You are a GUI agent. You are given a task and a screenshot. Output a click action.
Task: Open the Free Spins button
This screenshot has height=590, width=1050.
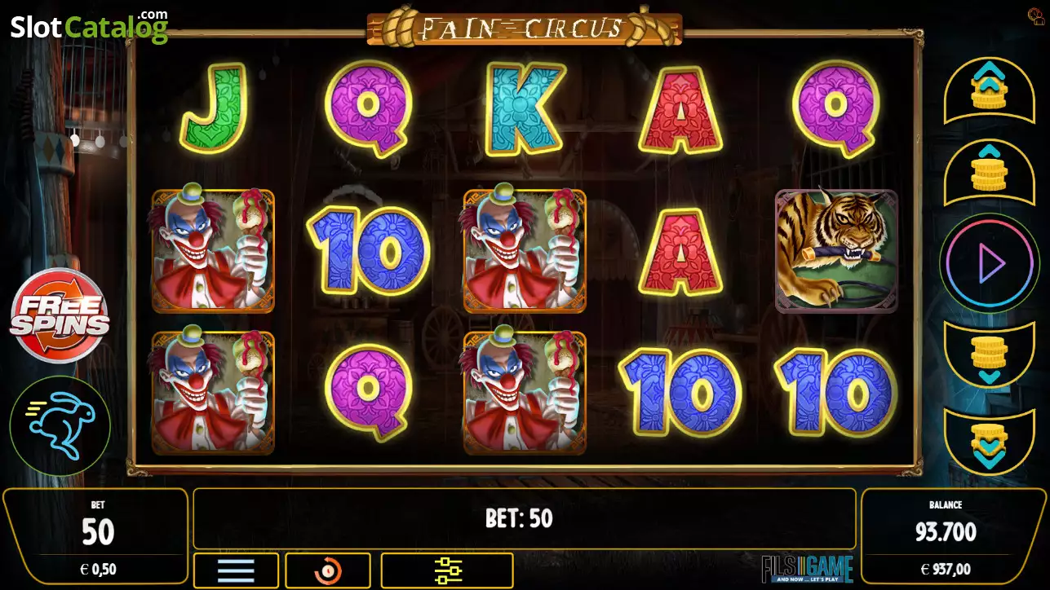pyautogui.click(x=60, y=315)
